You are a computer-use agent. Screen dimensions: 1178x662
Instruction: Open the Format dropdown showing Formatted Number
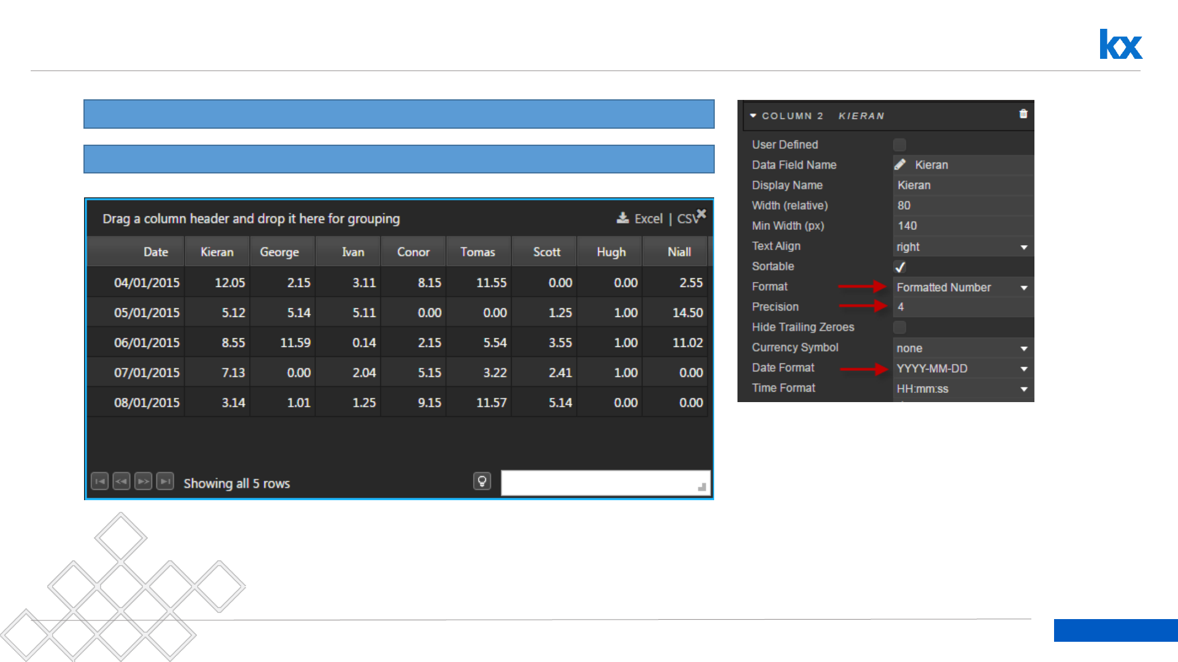[x=961, y=287]
